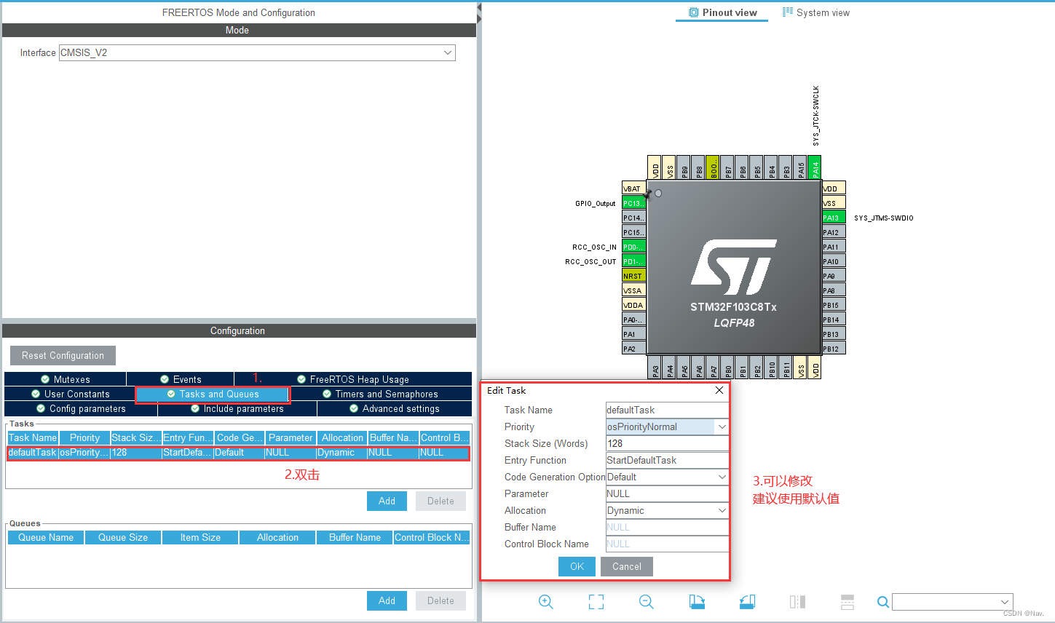Cancel the Edit Task dialog

(x=627, y=566)
